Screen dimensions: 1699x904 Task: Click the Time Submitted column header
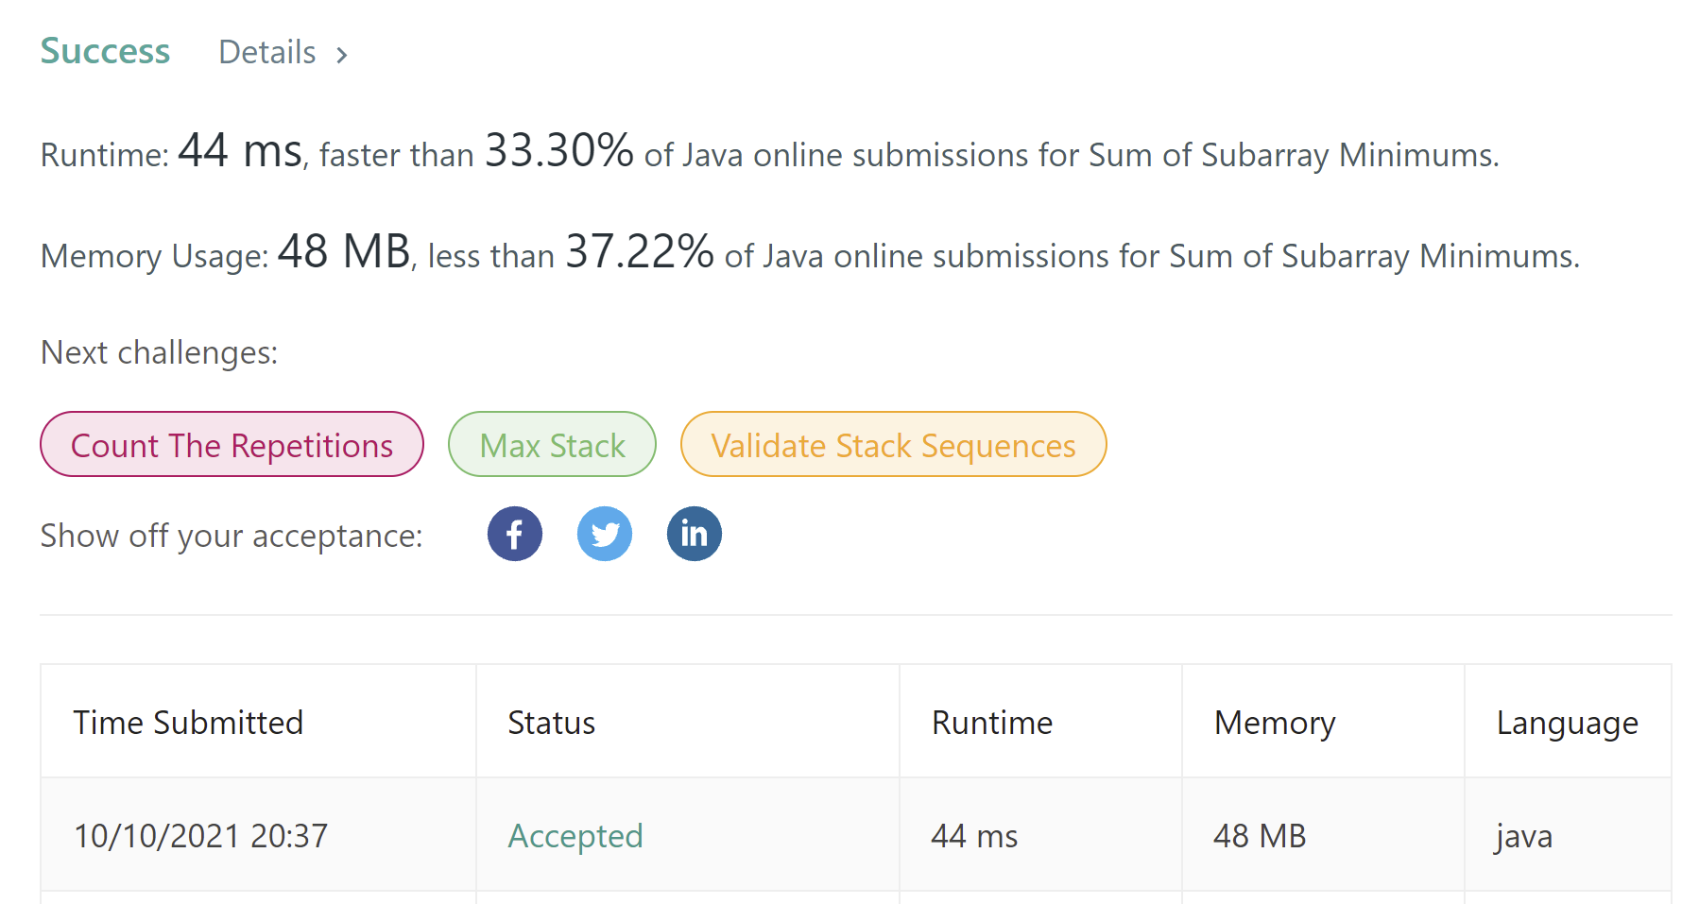pyautogui.click(x=188, y=723)
